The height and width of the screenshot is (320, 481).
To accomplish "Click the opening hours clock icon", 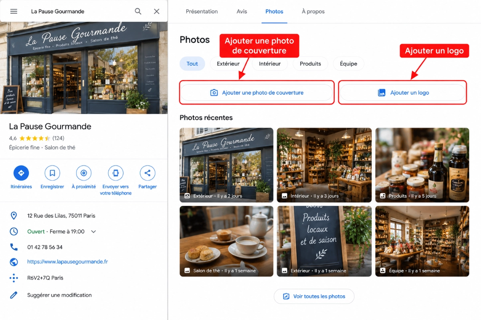I will [x=14, y=231].
